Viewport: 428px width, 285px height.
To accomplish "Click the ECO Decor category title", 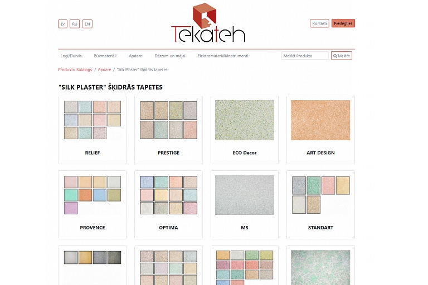I will 245,153.
